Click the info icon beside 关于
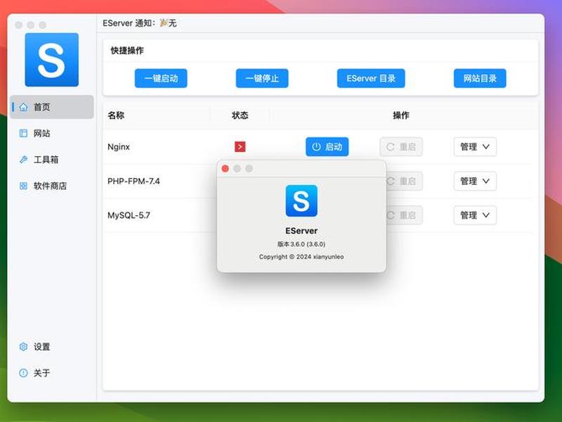The width and height of the screenshot is (562, 422). click(23, 373)
